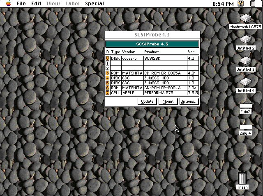This screenshot has height=196, width=263.
Task: Select MATSHITA vendor cell in ID 6 row
Action: pyautogui.click(x=132, y=88)
